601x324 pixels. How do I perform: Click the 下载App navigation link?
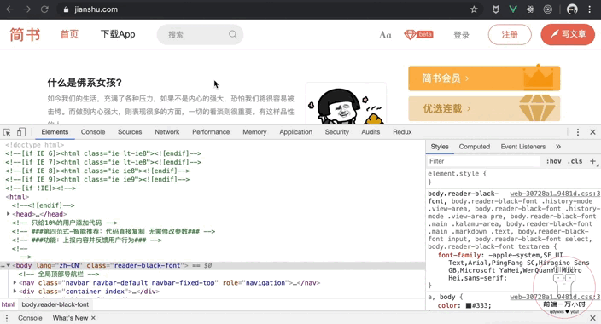point(118,34)
